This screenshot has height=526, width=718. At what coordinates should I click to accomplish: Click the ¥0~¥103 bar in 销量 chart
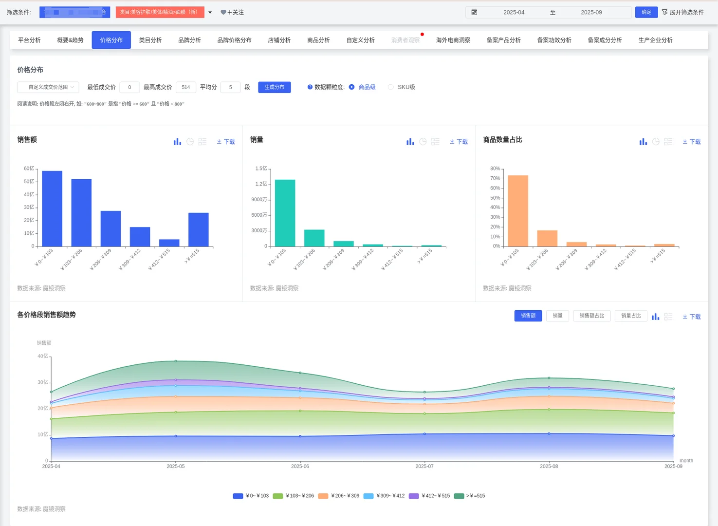(x=285, y=213)
